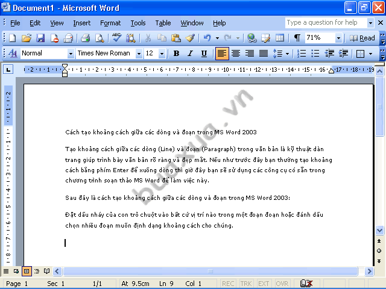Paste from clipboard icon
386x289 pixels.
[x=176, y=38]
